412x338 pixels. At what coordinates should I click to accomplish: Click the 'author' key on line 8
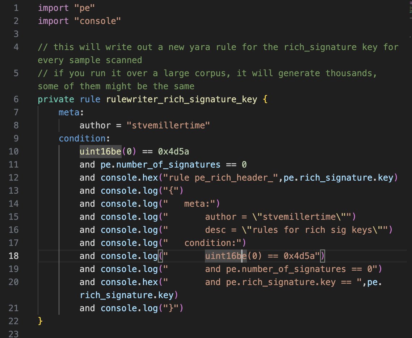[95, 125]
